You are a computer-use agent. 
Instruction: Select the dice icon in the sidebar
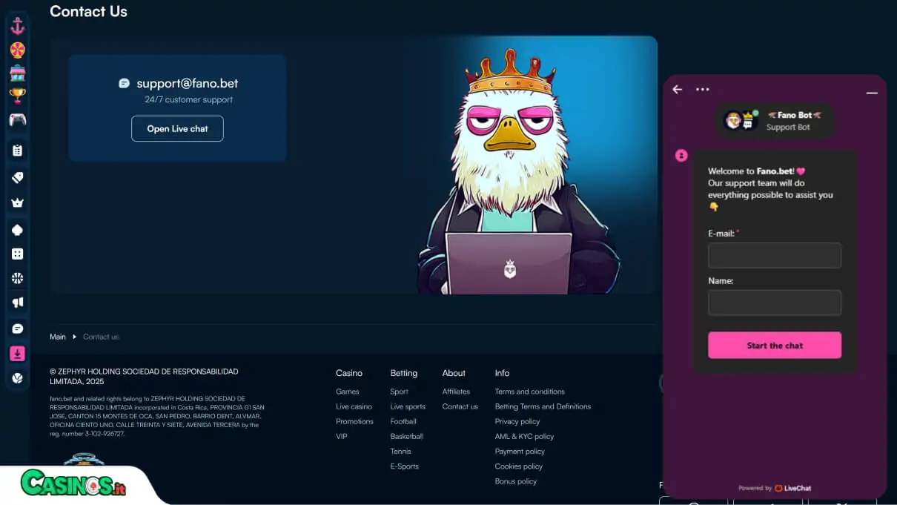tap(17, 254)
